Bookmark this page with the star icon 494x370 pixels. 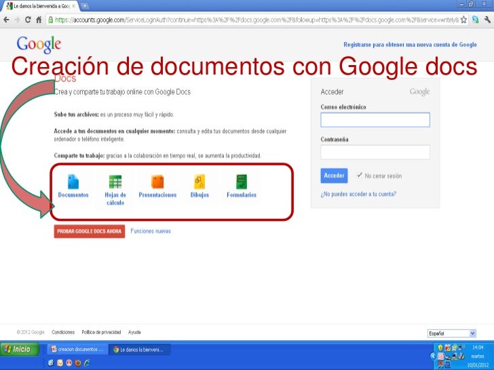tap(463, 20)
